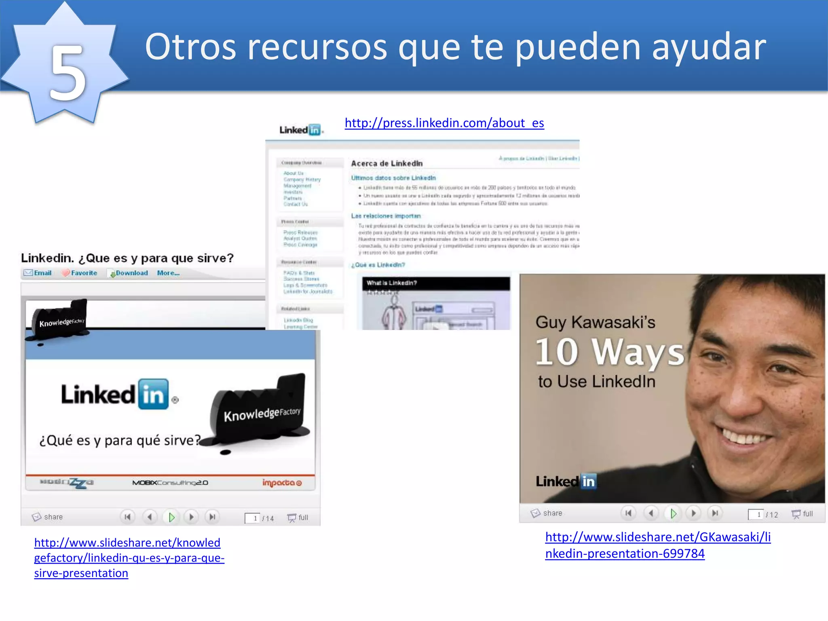Play the KnowledgeFactory slideshow
Screen dimensions: 828x621
pyautogui.click(x=171, y=517)
